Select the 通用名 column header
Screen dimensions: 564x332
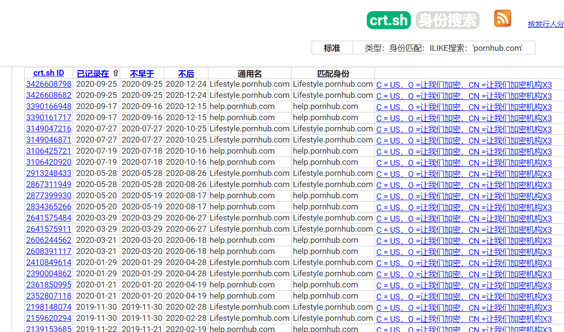tap(250, 74)
